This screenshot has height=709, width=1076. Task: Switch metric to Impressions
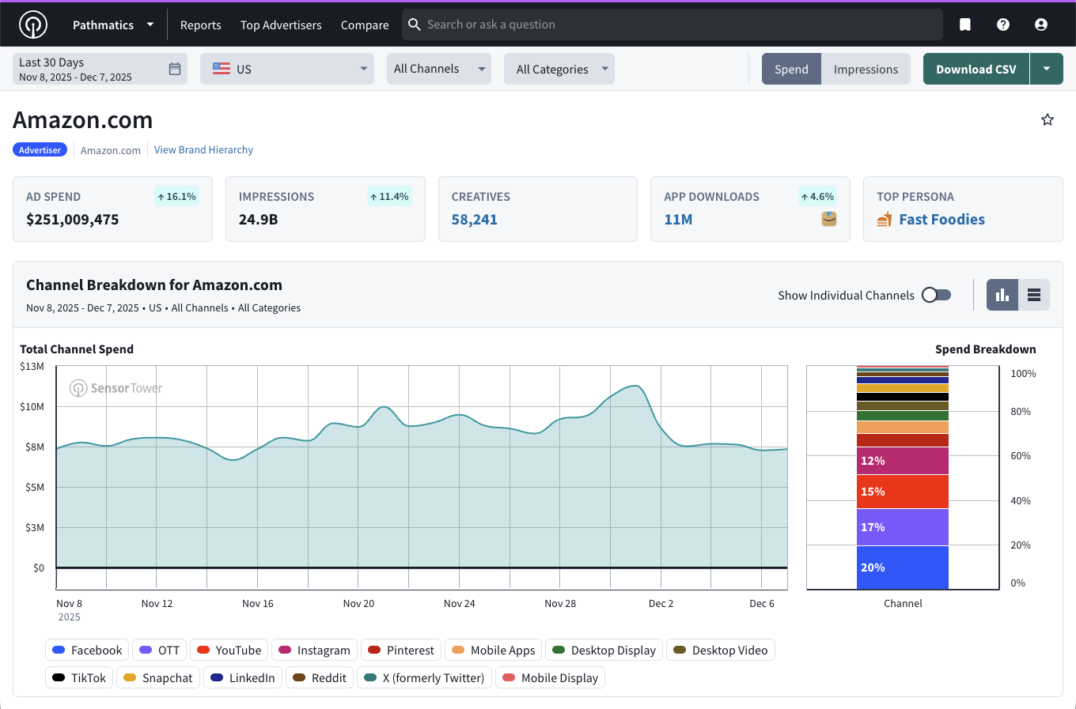[x=866, y=70]
